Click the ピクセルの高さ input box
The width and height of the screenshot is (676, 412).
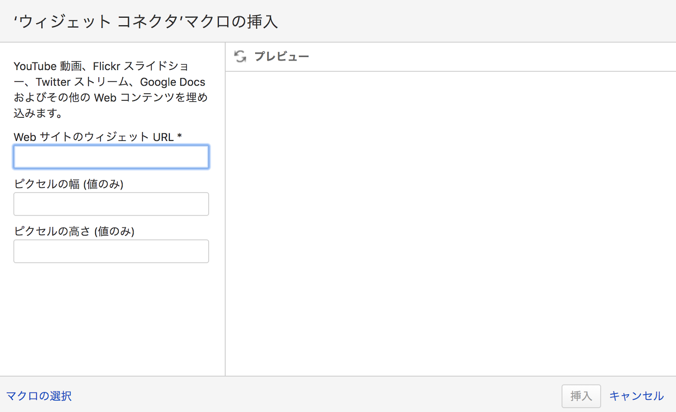[x=111, y=252]
